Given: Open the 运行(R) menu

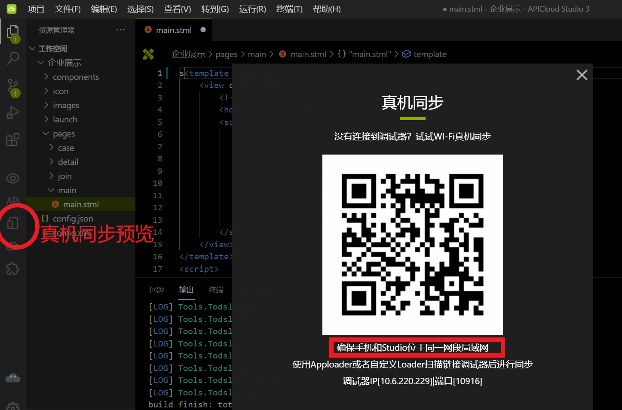Looking at the screenshot, I should [x=253, y=9].
